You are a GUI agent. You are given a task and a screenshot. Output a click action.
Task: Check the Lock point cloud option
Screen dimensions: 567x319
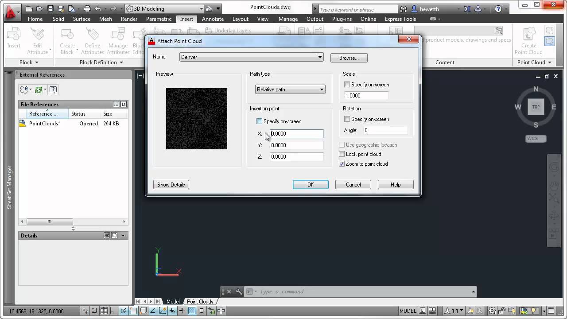(x=342, y=154)
